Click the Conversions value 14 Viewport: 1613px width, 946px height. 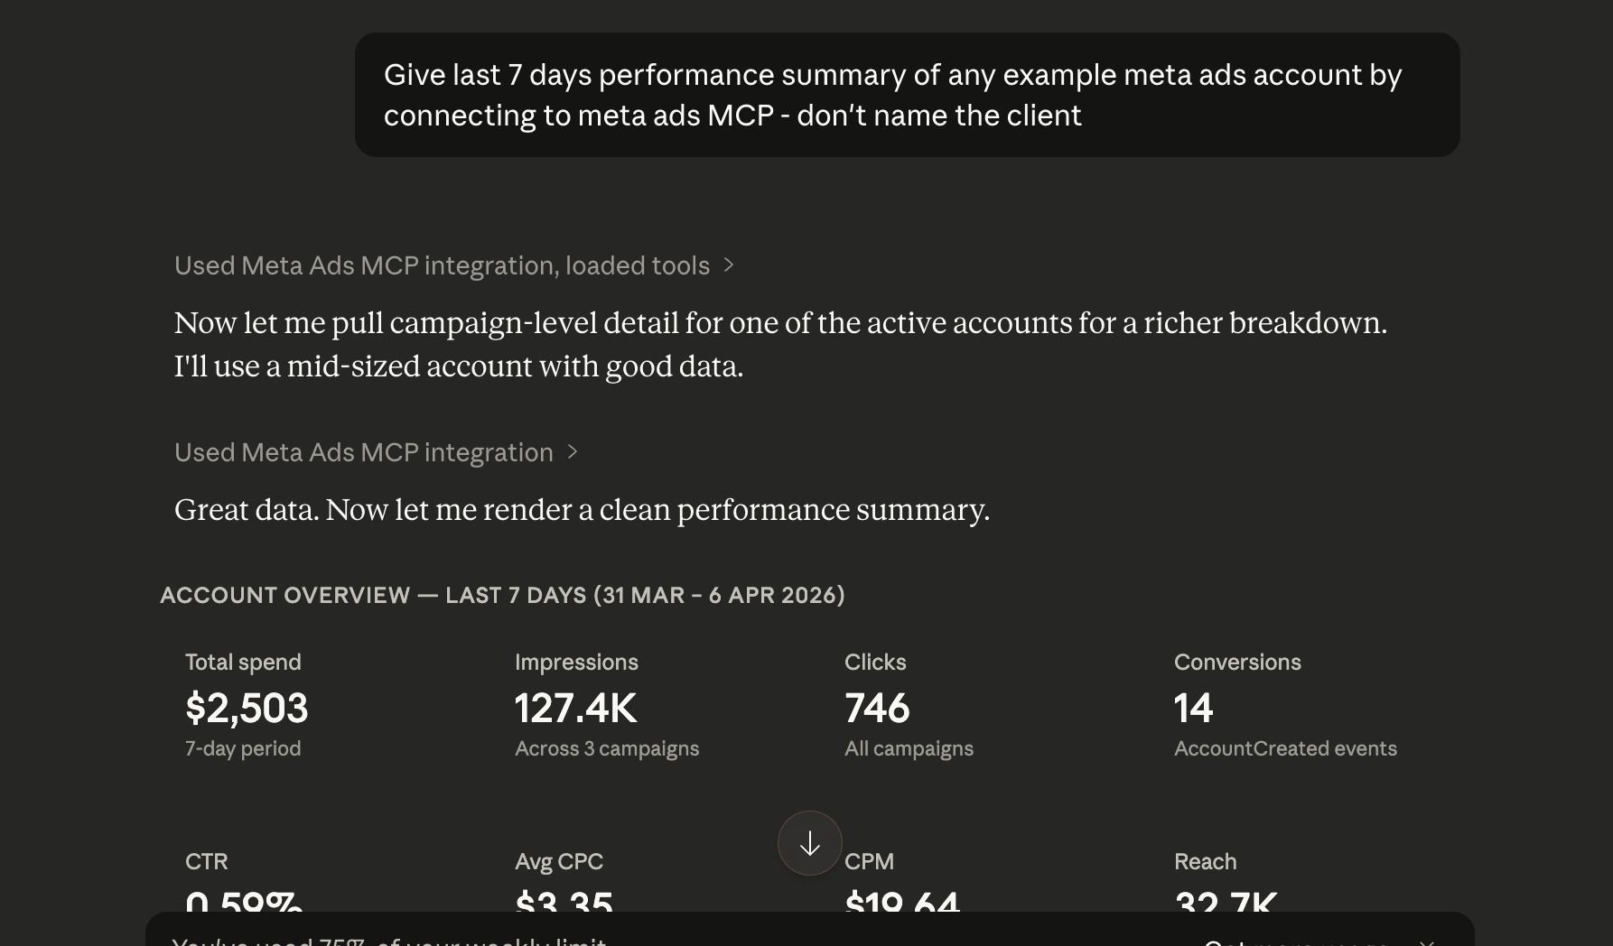[x=1193, y=709]
